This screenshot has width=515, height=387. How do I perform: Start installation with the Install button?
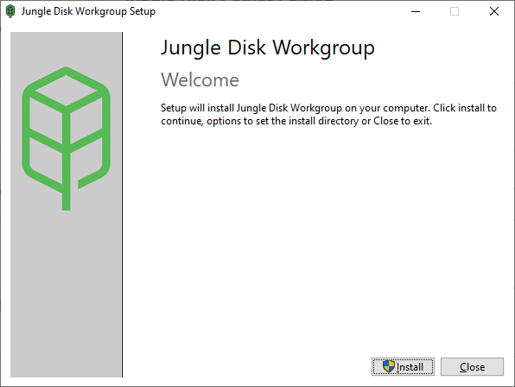[403, 366]
